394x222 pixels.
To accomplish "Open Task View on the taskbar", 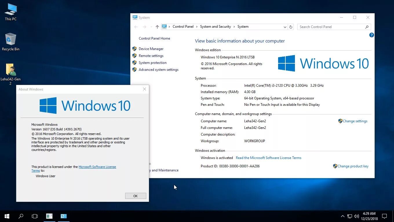I will coord(35,216).
